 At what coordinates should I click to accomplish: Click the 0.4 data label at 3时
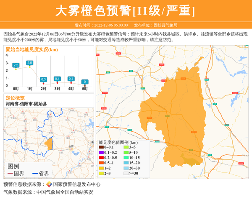tap(57, 79)
